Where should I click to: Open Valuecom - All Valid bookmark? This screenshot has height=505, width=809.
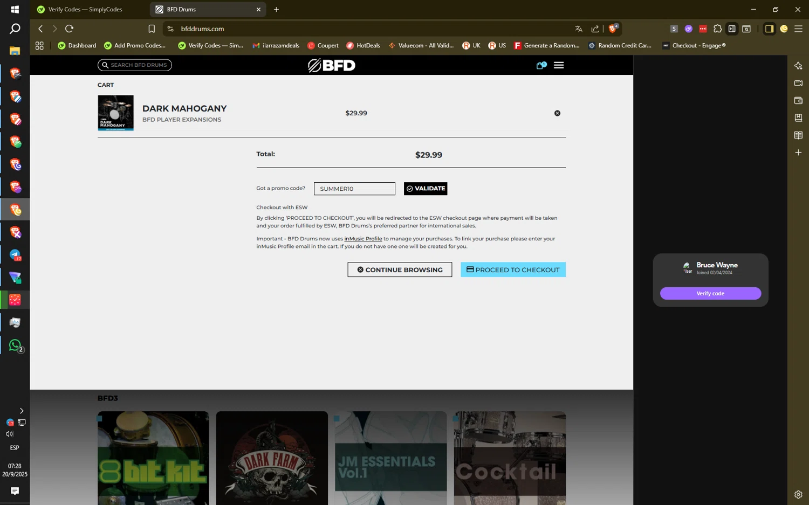pos(421,46)
